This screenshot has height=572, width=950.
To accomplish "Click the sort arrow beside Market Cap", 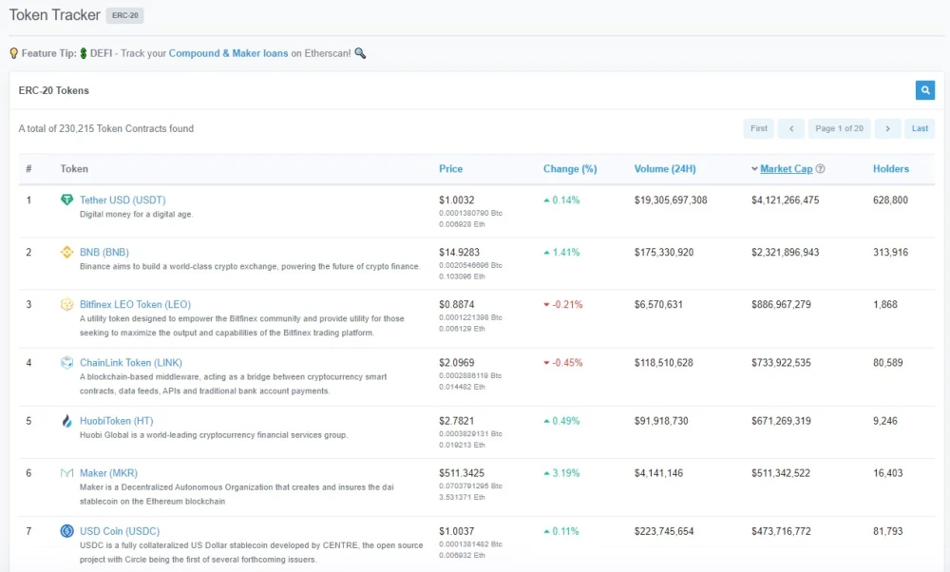I will [754, 169].
